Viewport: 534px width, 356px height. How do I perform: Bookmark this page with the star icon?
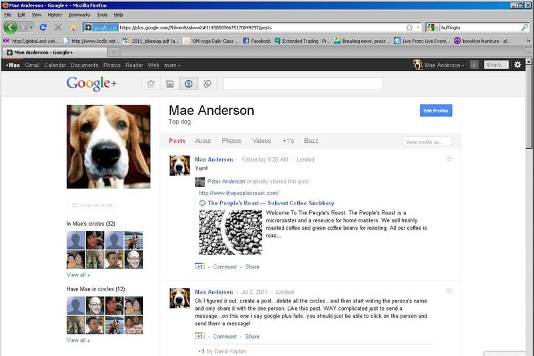click(x=409, y=27)
